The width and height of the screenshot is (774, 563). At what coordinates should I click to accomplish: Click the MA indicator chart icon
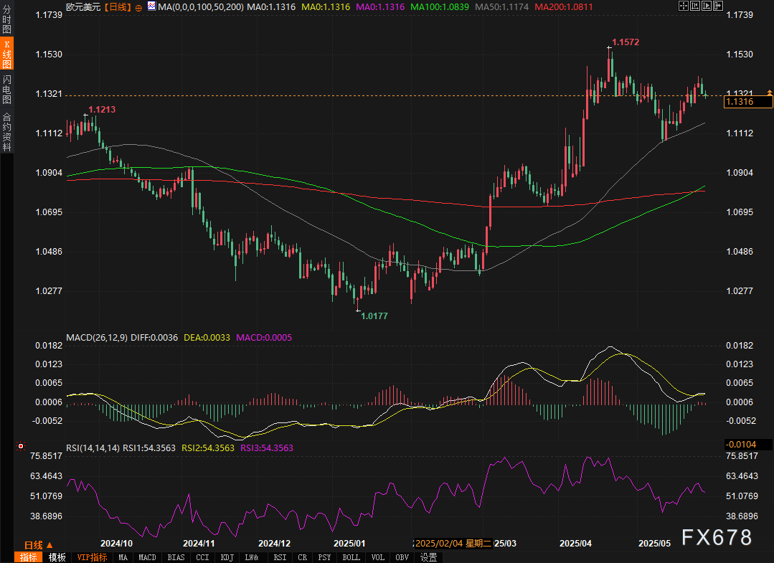151,6
